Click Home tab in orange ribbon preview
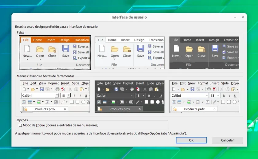This screenshot has height=159, width=258. click(x=37, y=40)
